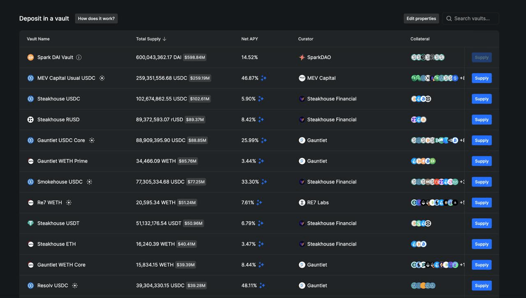
Task: Click sparkle rewards icon next to 7.61% APY
Action: 259,203
